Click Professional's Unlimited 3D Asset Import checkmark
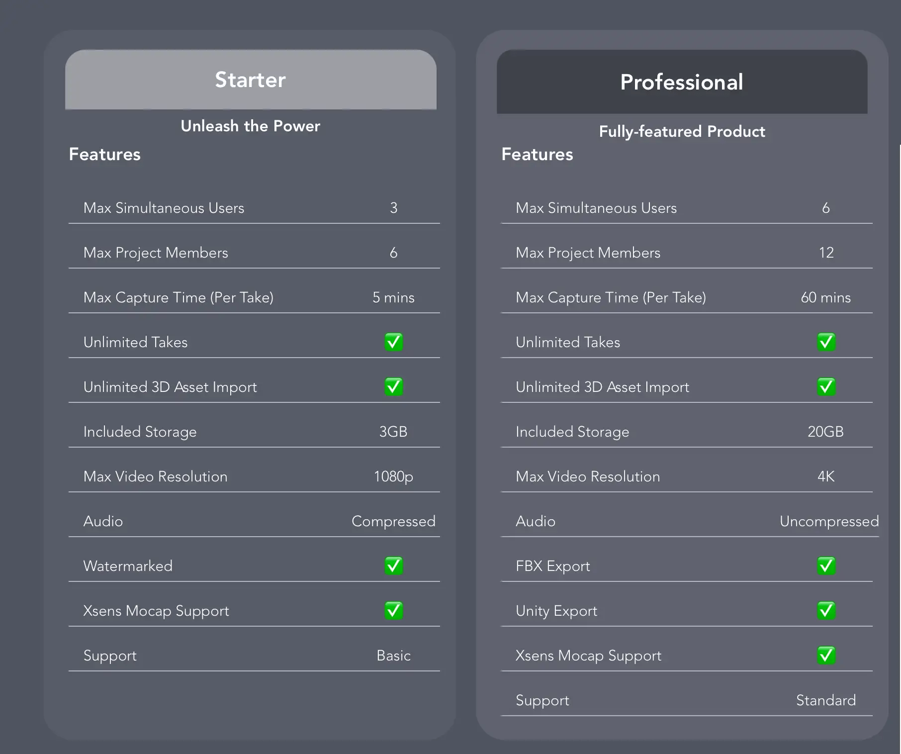This screenshot has width=901, height=754. 826,387
